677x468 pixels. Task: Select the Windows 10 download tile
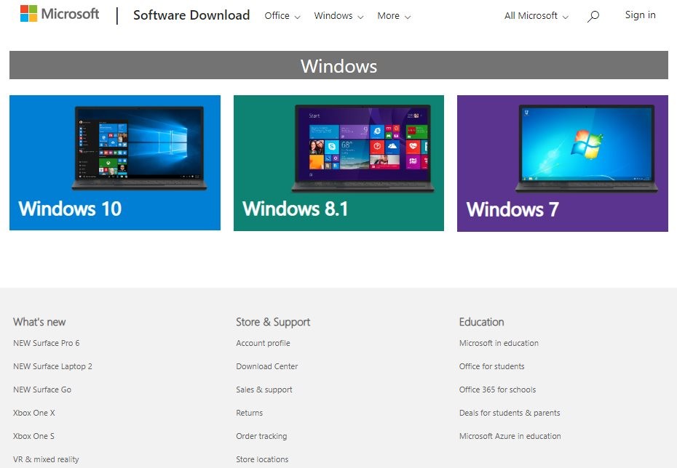(114, 163)
